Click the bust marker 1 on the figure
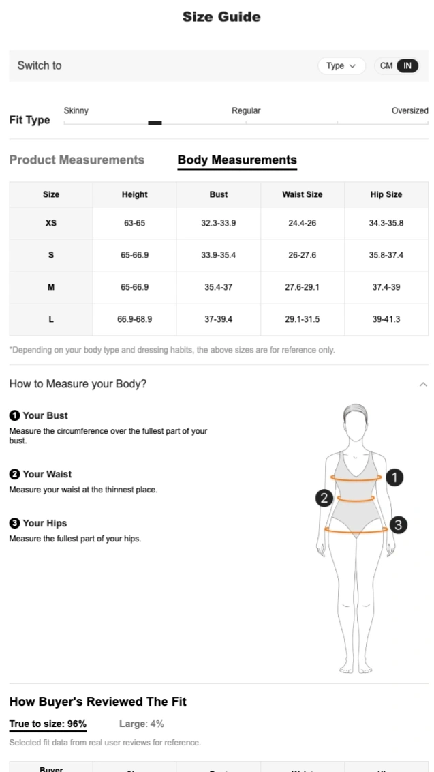 394,477
